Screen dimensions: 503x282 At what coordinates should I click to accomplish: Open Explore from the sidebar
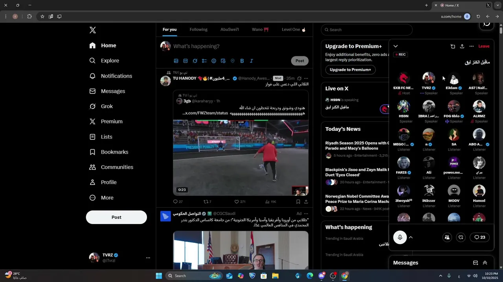[x=104, y=61]
